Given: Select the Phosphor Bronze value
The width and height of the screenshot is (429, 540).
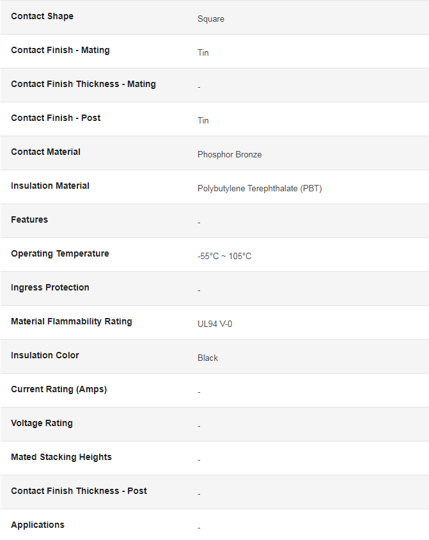Looking at the screenshot, I should 230,155.
